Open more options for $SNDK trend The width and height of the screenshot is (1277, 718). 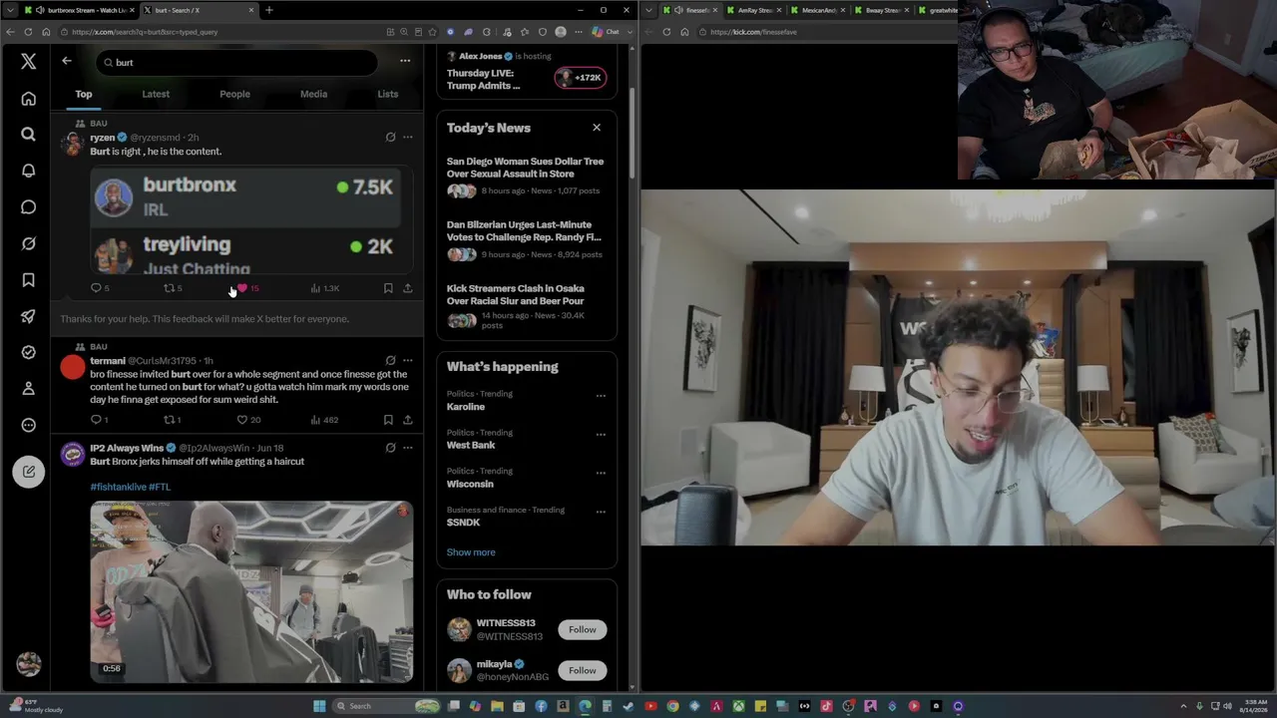pyautogui.click(x=601, y=512)
